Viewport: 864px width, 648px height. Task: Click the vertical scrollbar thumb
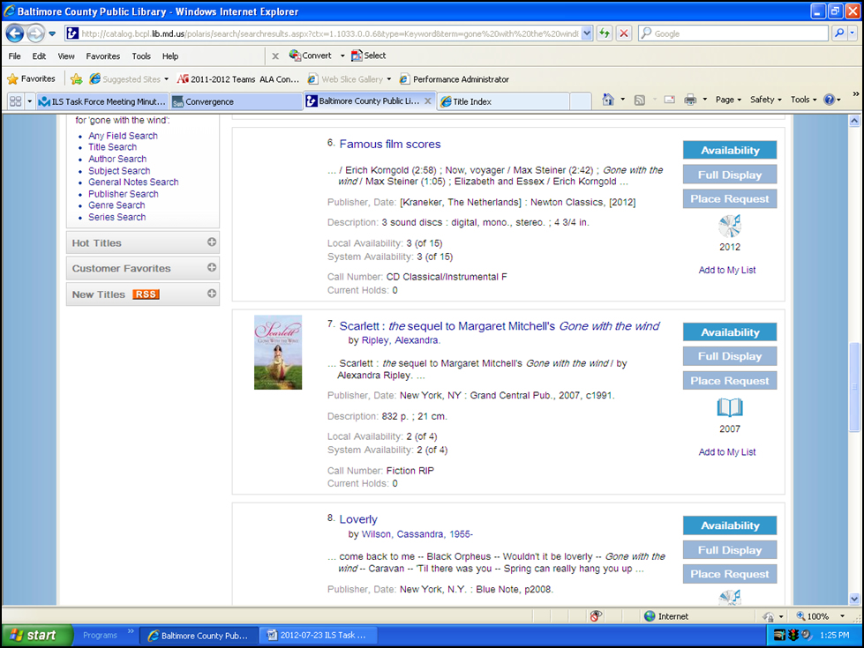(854, 386)
